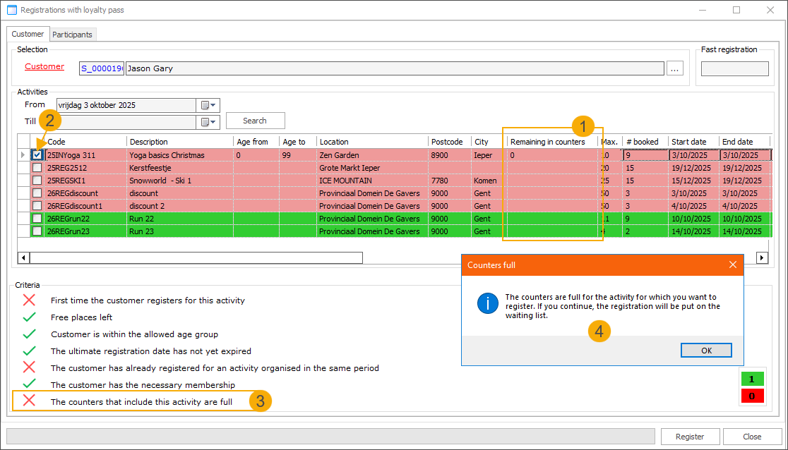Tick the 26REGrun22 Run 22 checkbox
The image size is (788, 450).
coord(37,219)
